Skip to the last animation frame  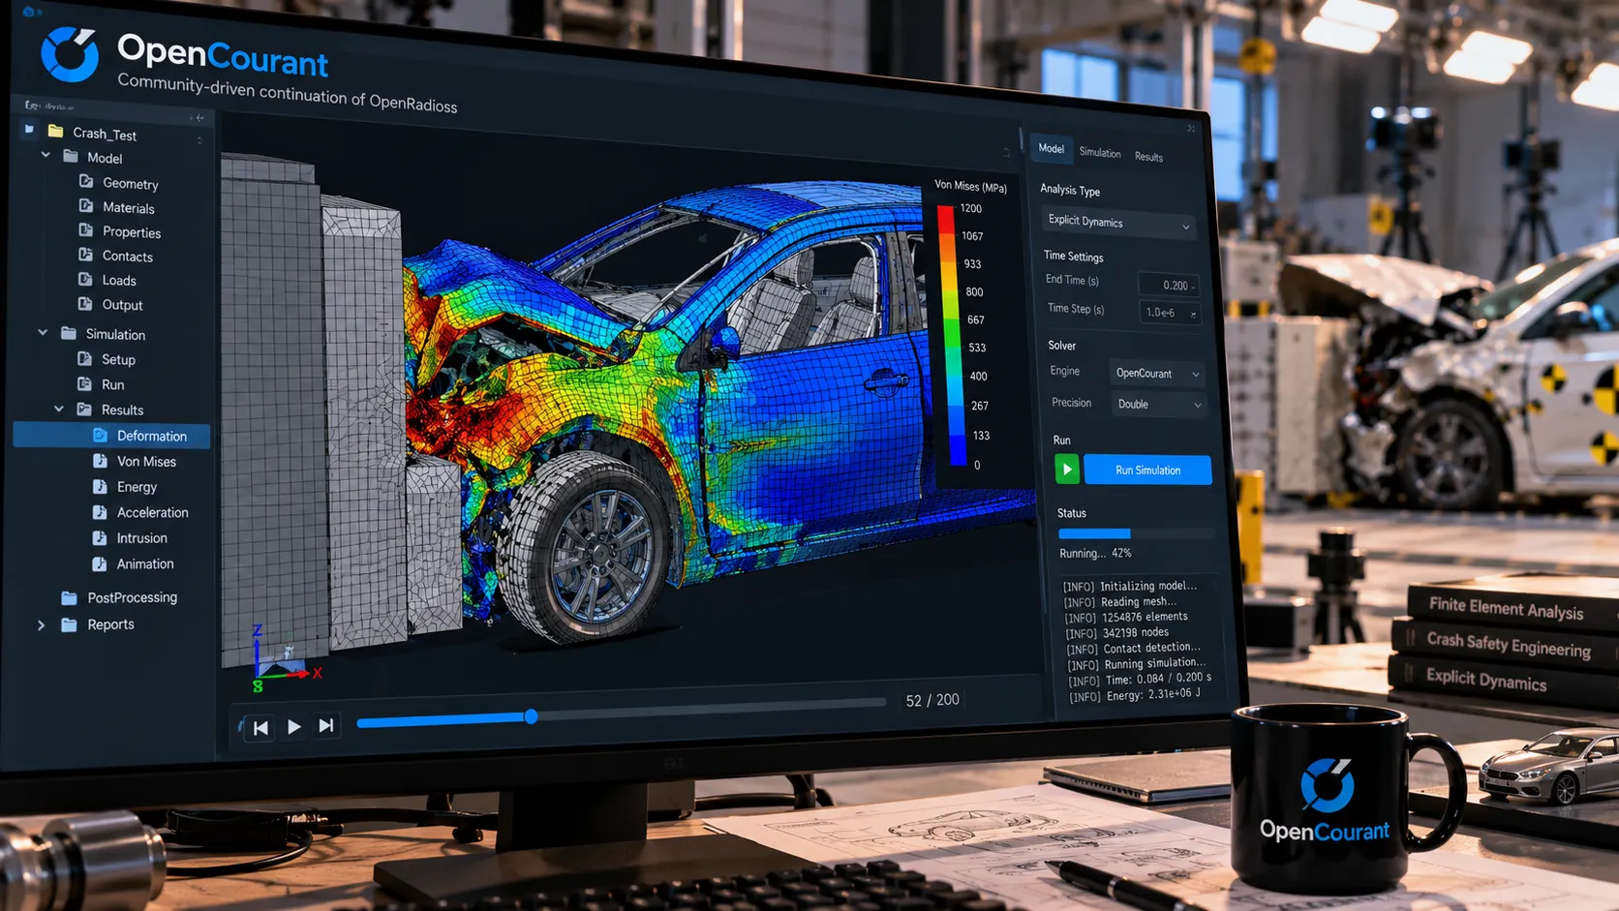tap(326, 725)
